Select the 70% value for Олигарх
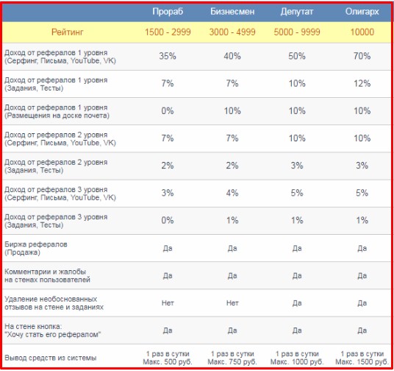The image size is (394, 371). tap(362, 56)
